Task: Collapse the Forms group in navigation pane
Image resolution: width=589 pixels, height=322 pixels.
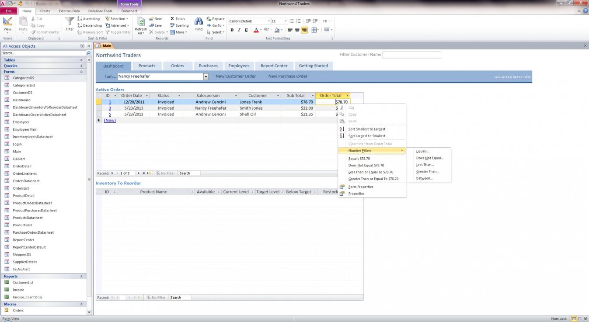Action: click(81, 72)
